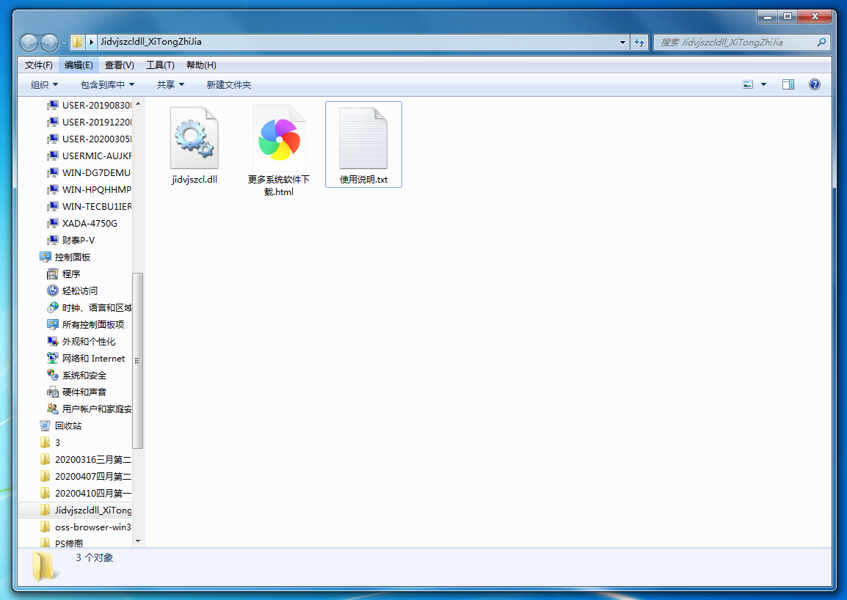Open the 帮助(H) menu

tap(201, 65)
